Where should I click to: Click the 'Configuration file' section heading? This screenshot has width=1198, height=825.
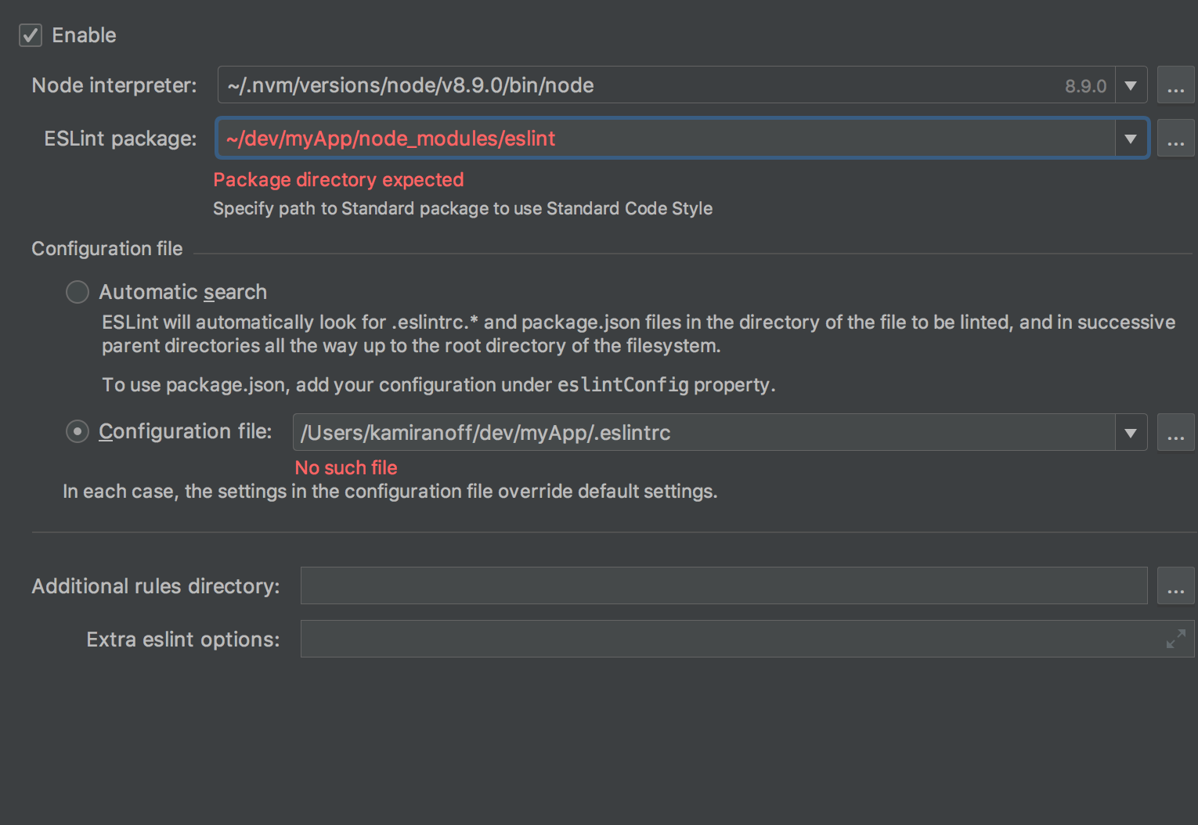(107, 249)
